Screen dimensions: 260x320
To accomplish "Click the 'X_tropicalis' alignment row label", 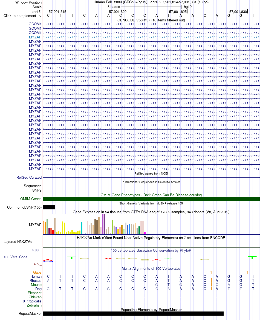I will click(32, 301).
